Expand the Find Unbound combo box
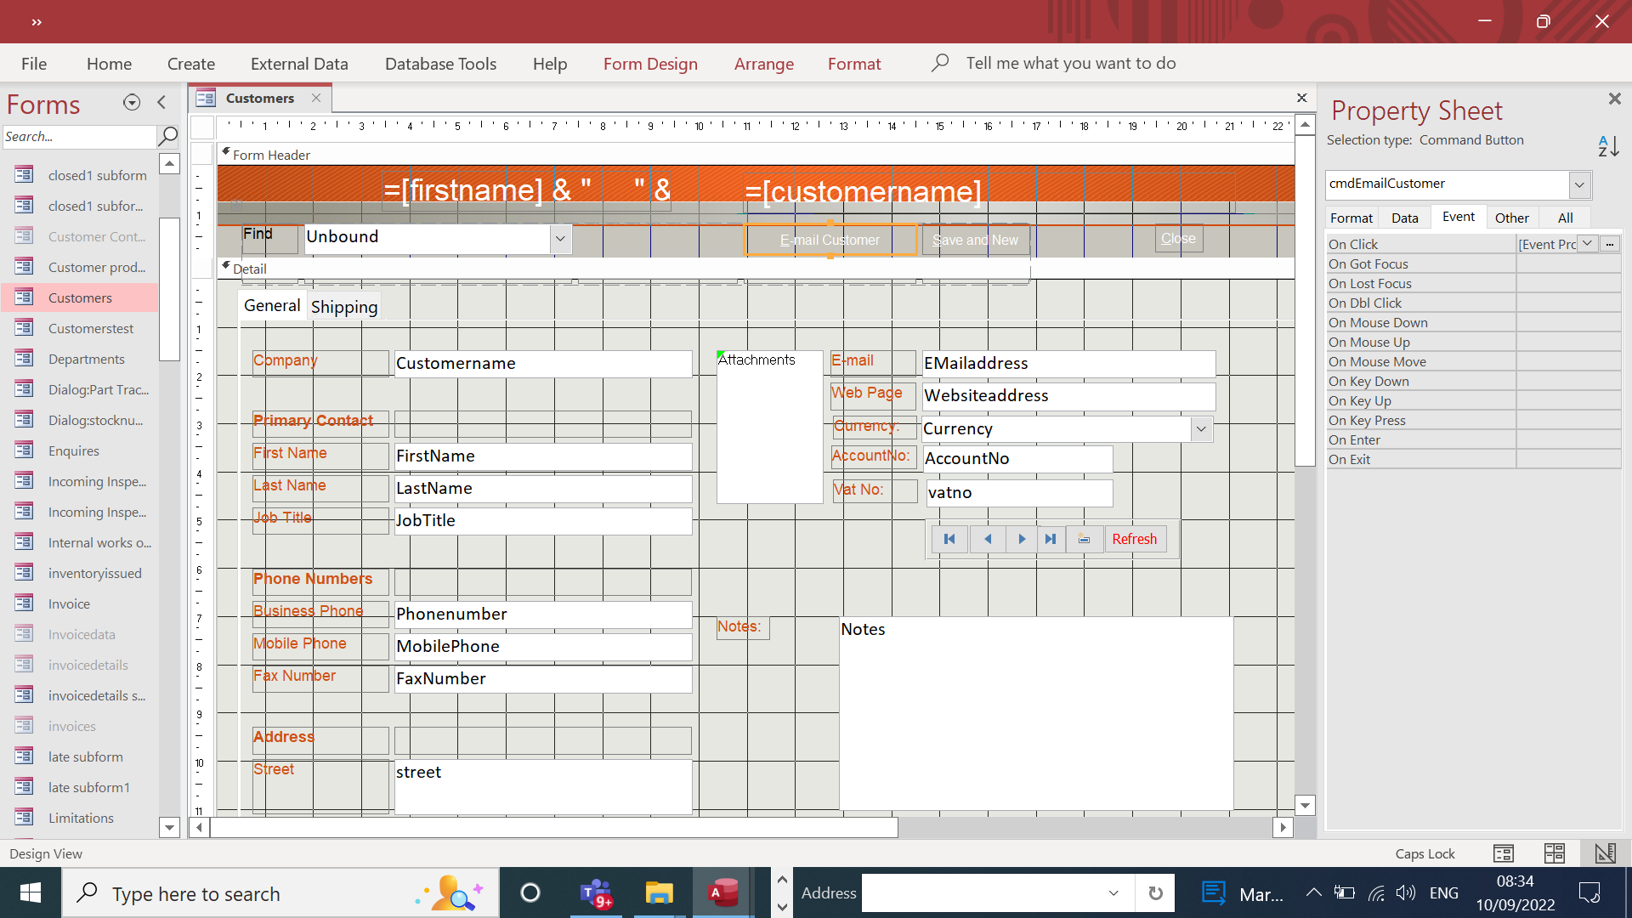This screenshot has height=918, width=1632. [560, 239]
